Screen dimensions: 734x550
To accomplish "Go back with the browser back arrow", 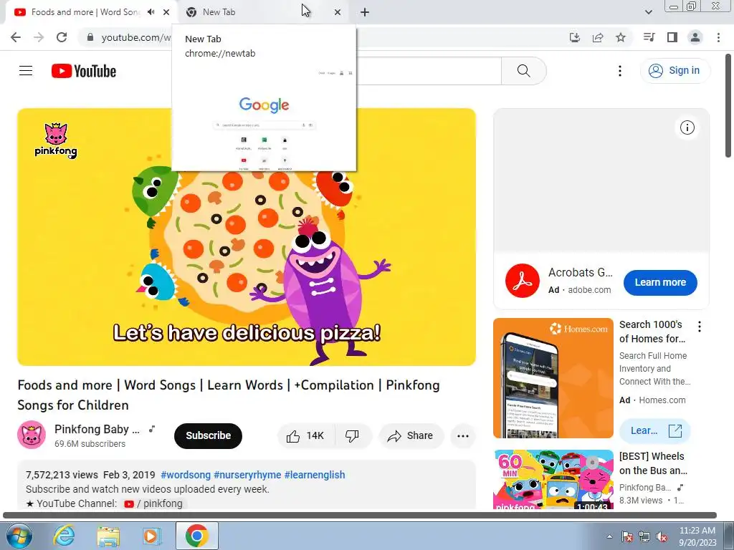I will pyautogui.click(x=16, y=37).
